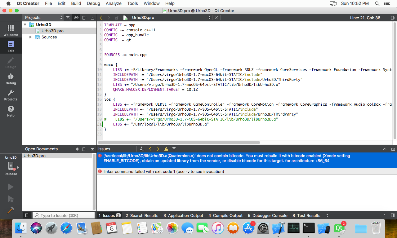Viewport: 397px width, 238px height.
Task: Open Debug mode in sidebar
Action: 11,79
